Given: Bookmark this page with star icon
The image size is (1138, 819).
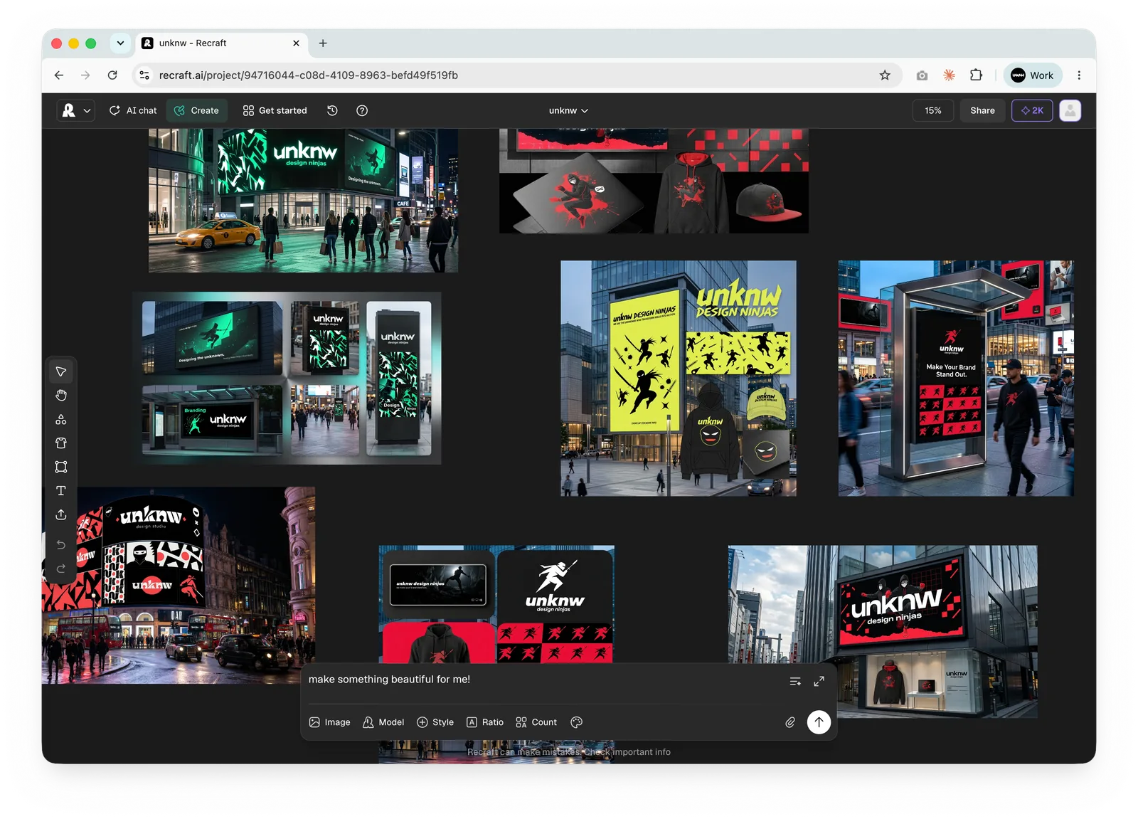Looking at the screenshot, I should pos(885,75).
